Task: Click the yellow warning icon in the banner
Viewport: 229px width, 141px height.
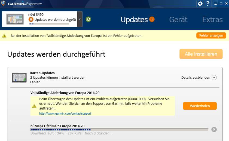Action: [x=4, y=36]
